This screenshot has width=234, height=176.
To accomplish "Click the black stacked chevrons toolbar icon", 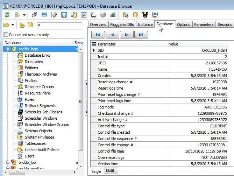I will (145, 15).
